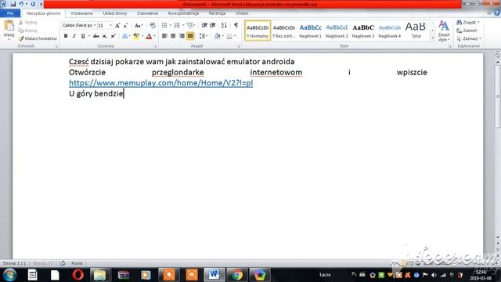Undo the last action

coord(21,4)
